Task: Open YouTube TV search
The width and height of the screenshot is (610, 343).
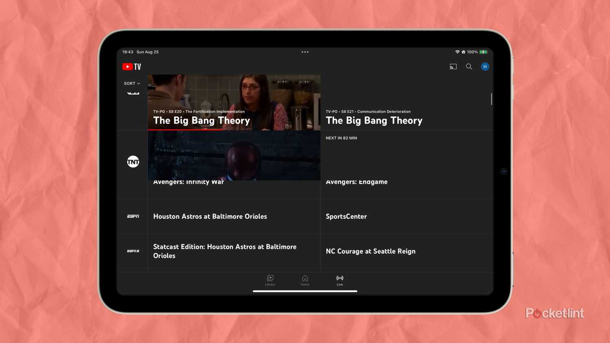Action: [x=469, y=66]
